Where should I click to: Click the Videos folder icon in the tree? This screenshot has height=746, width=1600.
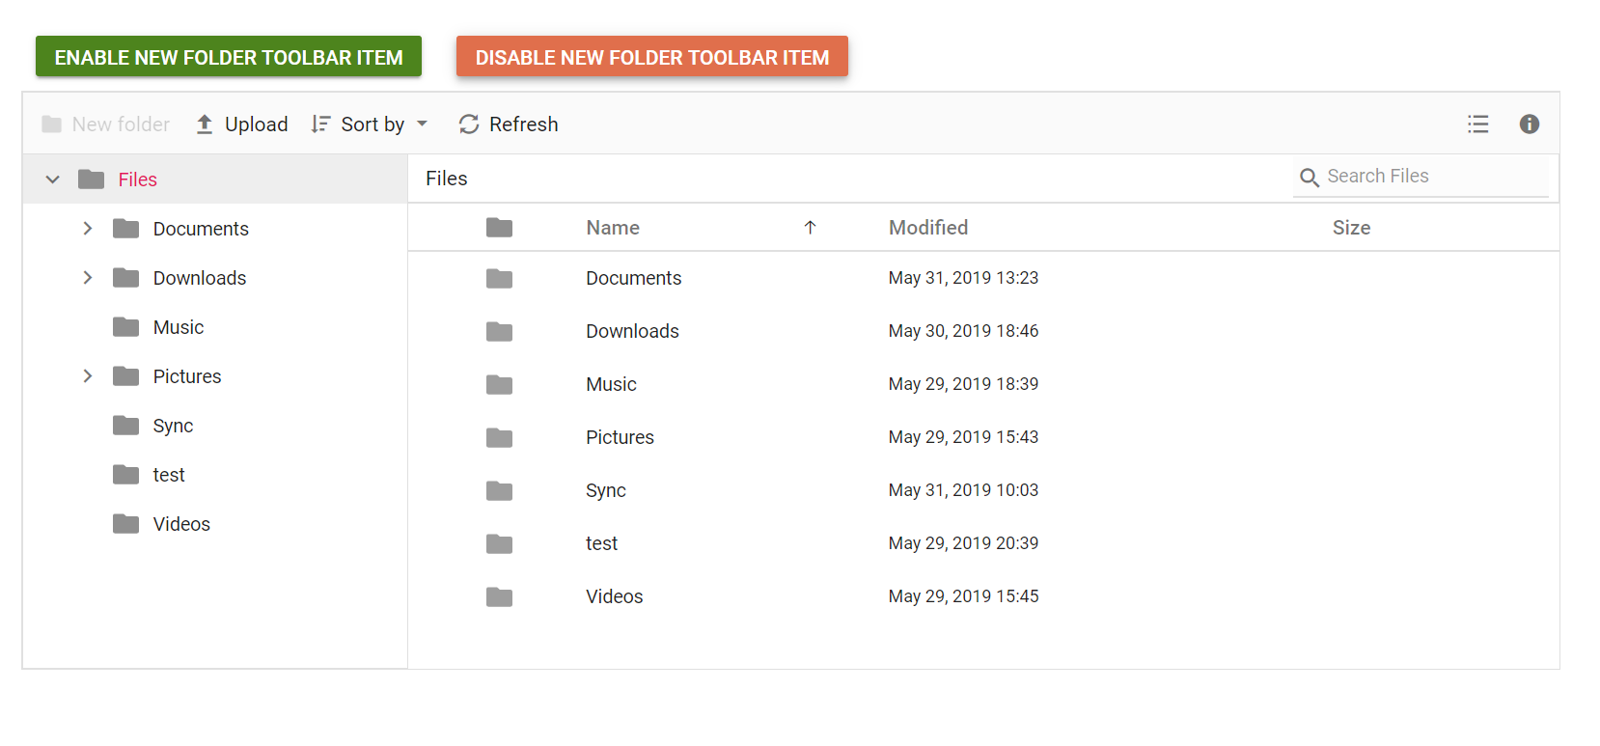tap(126, 523)
